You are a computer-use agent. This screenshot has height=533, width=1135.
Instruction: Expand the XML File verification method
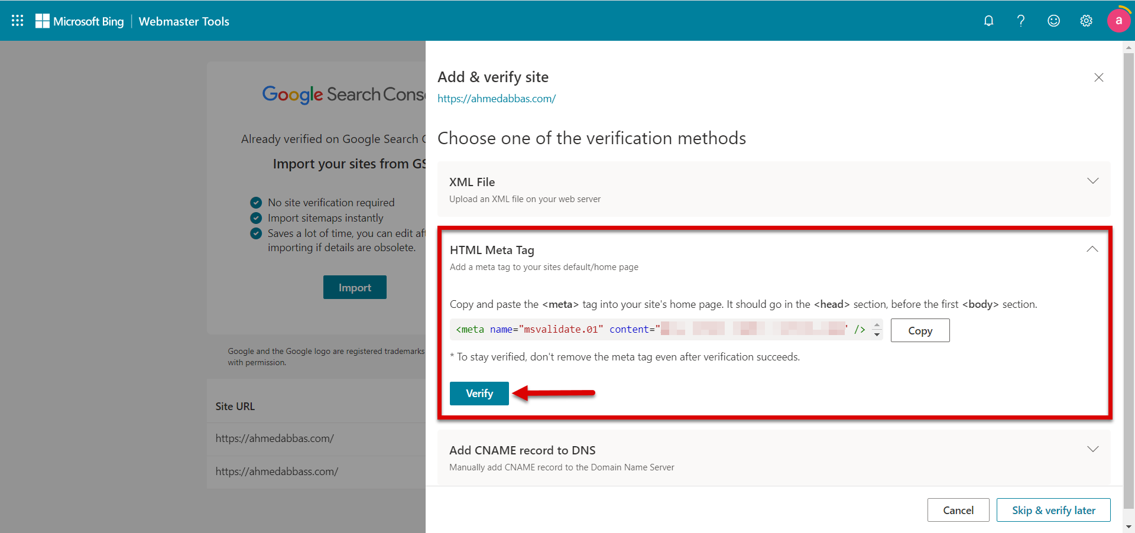coord(1093,181)
